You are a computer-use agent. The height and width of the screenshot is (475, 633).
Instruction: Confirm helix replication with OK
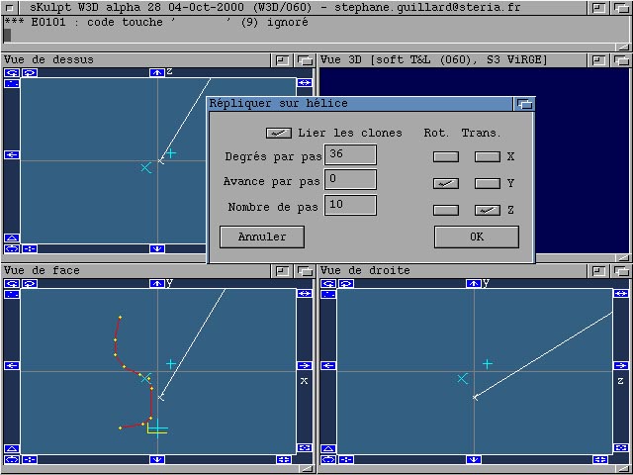(x=477, y=237)
